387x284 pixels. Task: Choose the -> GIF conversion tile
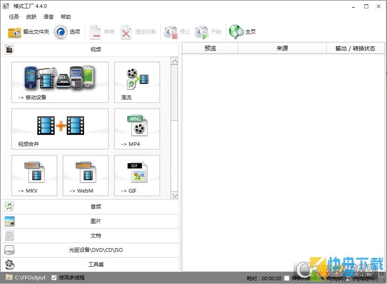point(137,175)
